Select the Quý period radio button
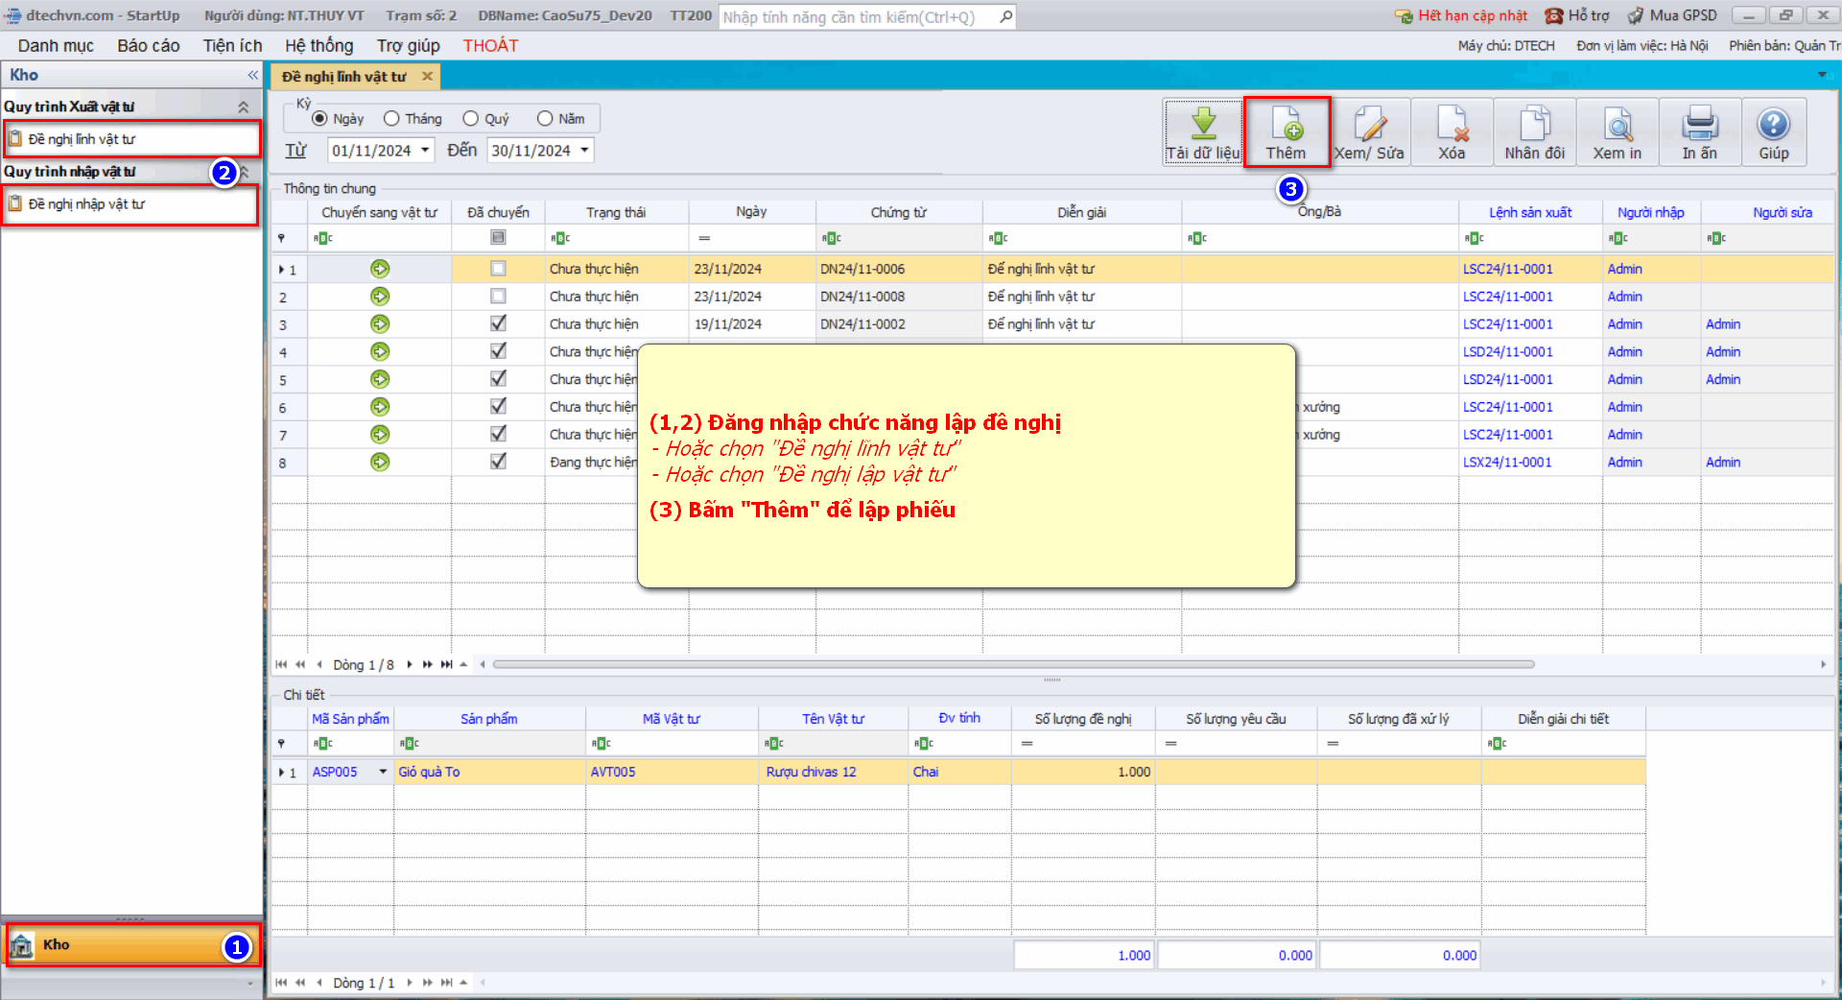 (x=470, y=119)
